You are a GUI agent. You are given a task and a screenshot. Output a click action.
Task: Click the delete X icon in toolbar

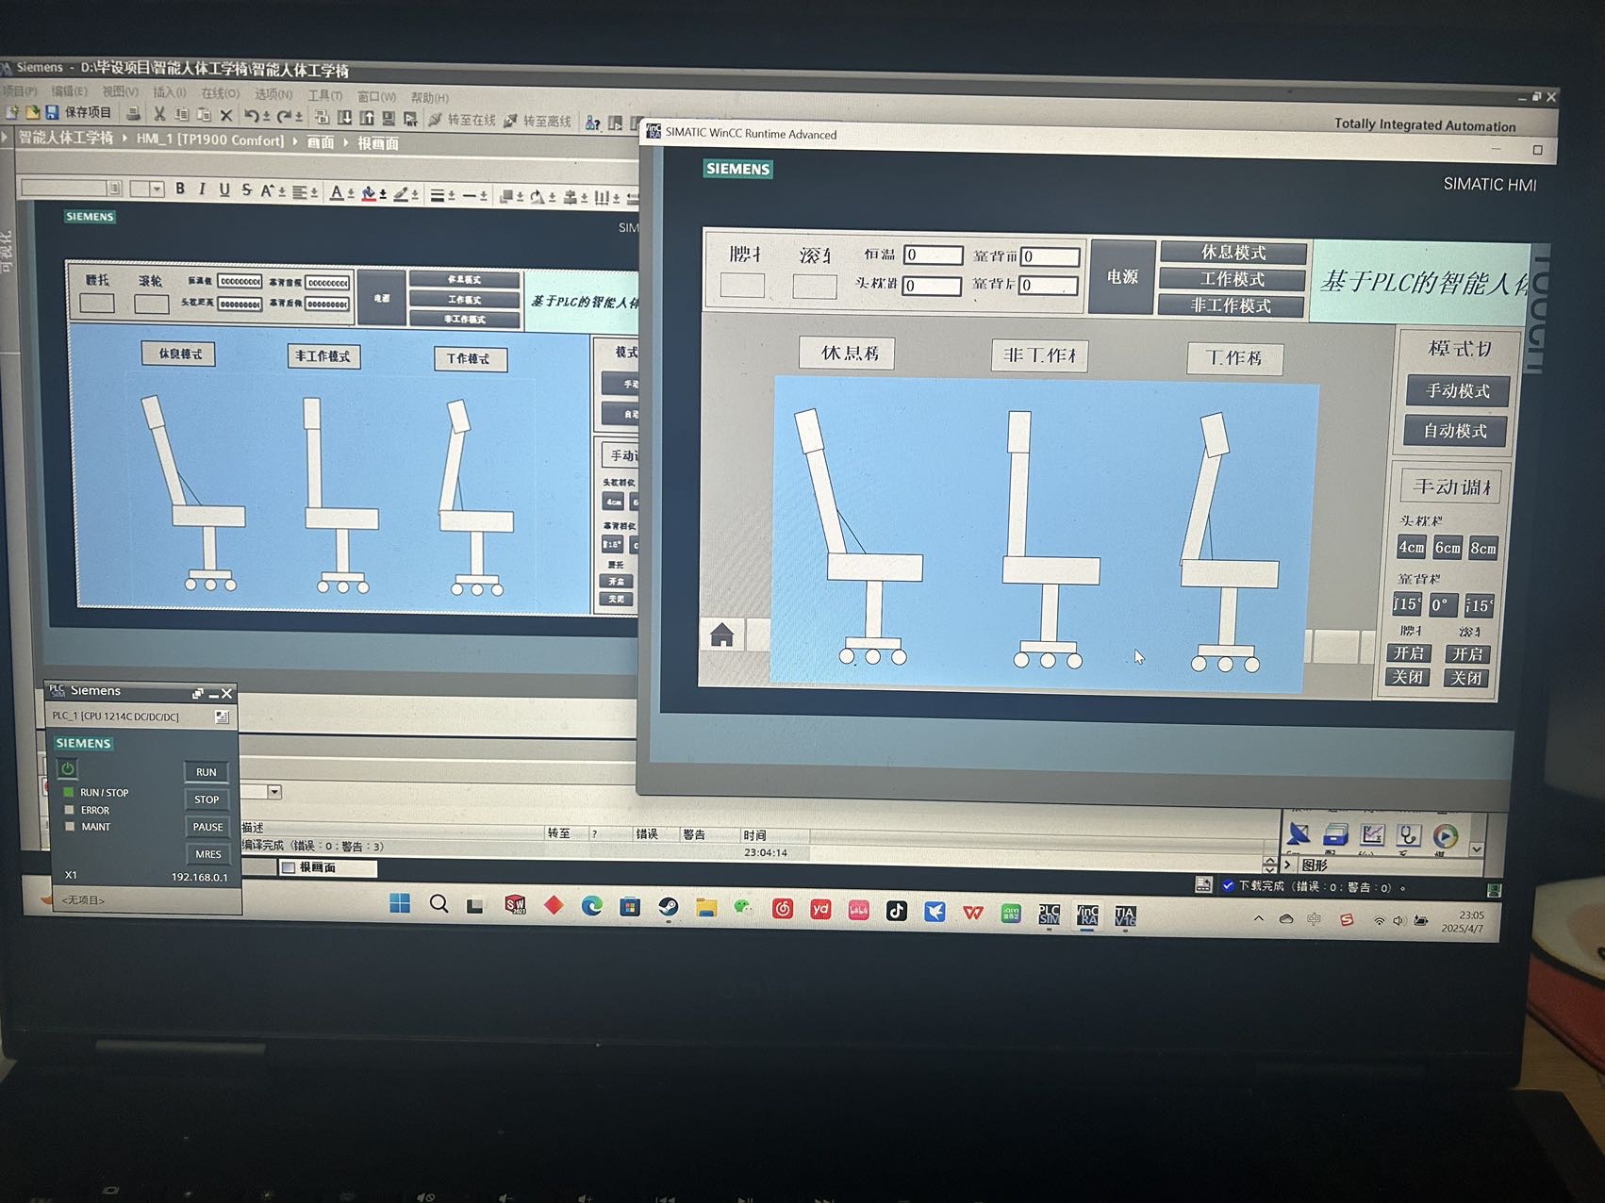[226, 115]
